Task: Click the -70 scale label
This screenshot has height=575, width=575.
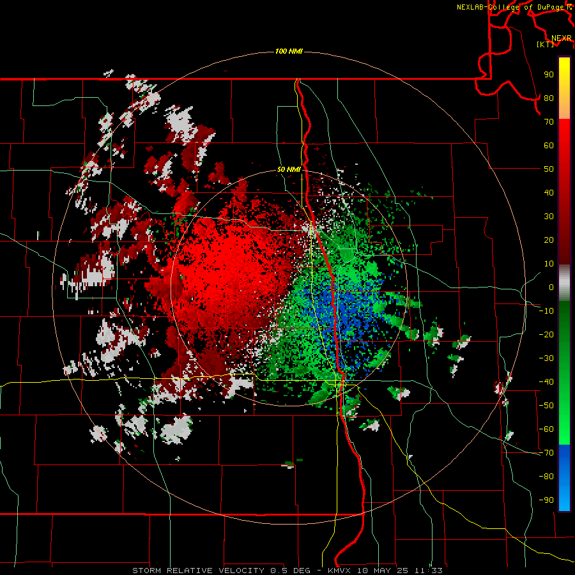Action: [546, 453]
